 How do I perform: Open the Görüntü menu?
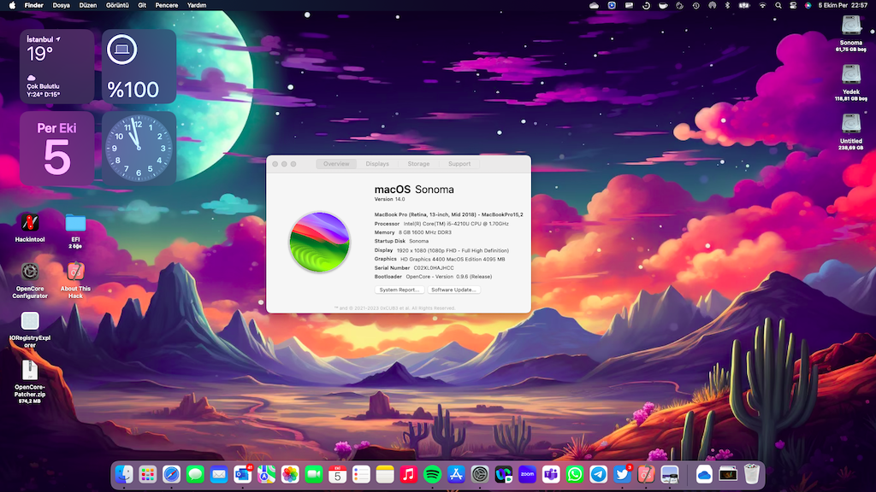(116, 5)
